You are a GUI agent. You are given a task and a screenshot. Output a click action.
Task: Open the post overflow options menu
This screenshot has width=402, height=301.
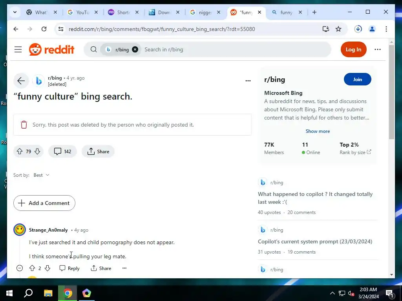click(x=248, y=81)
